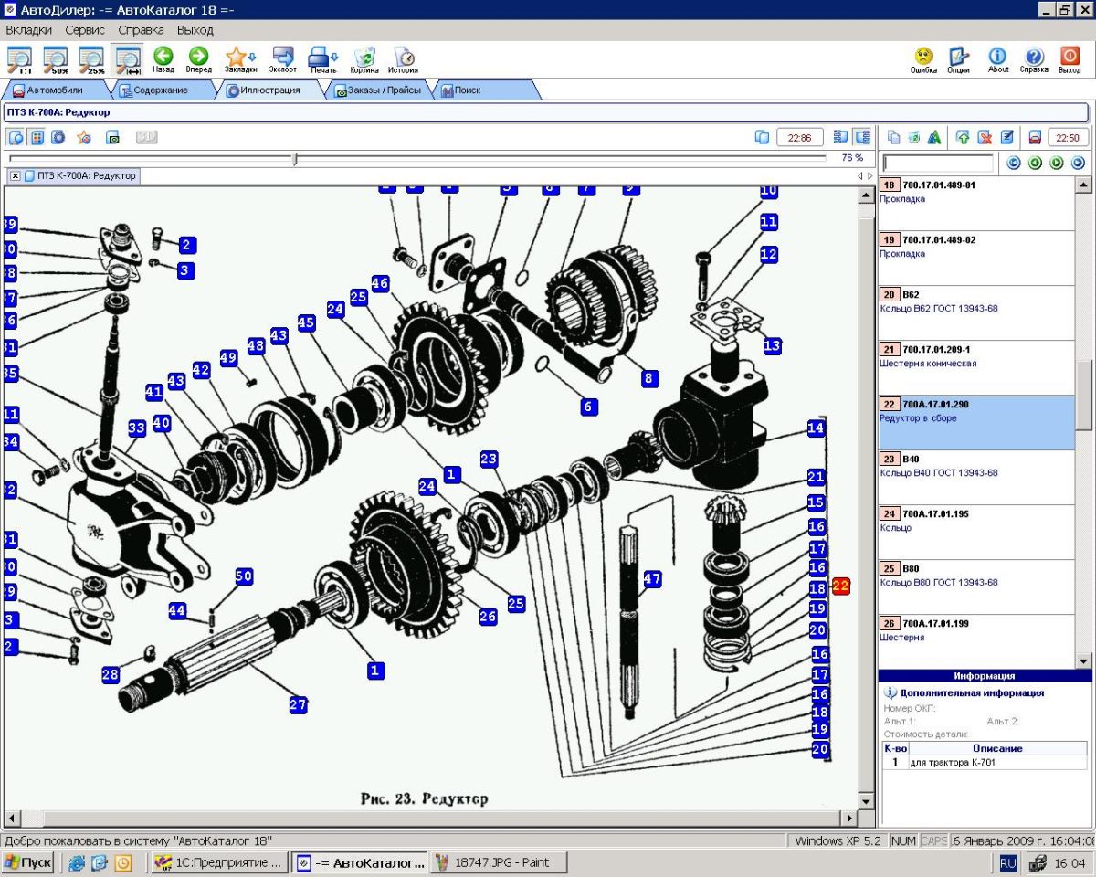Open the Сервис menu
The width and height of the screenshot is (1096, 877).
tap(85, 30)
